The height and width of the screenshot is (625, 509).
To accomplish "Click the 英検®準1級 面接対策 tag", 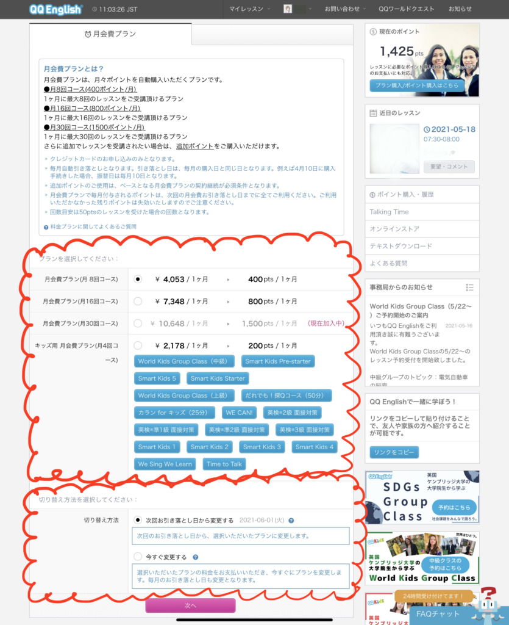I will coord(166,430).
